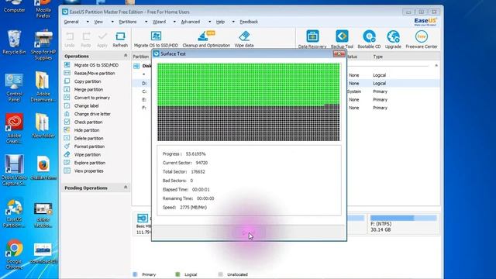496x279 pixels.
Task: Select the F: (NTFS) disk map block
Action: point(403,224)
